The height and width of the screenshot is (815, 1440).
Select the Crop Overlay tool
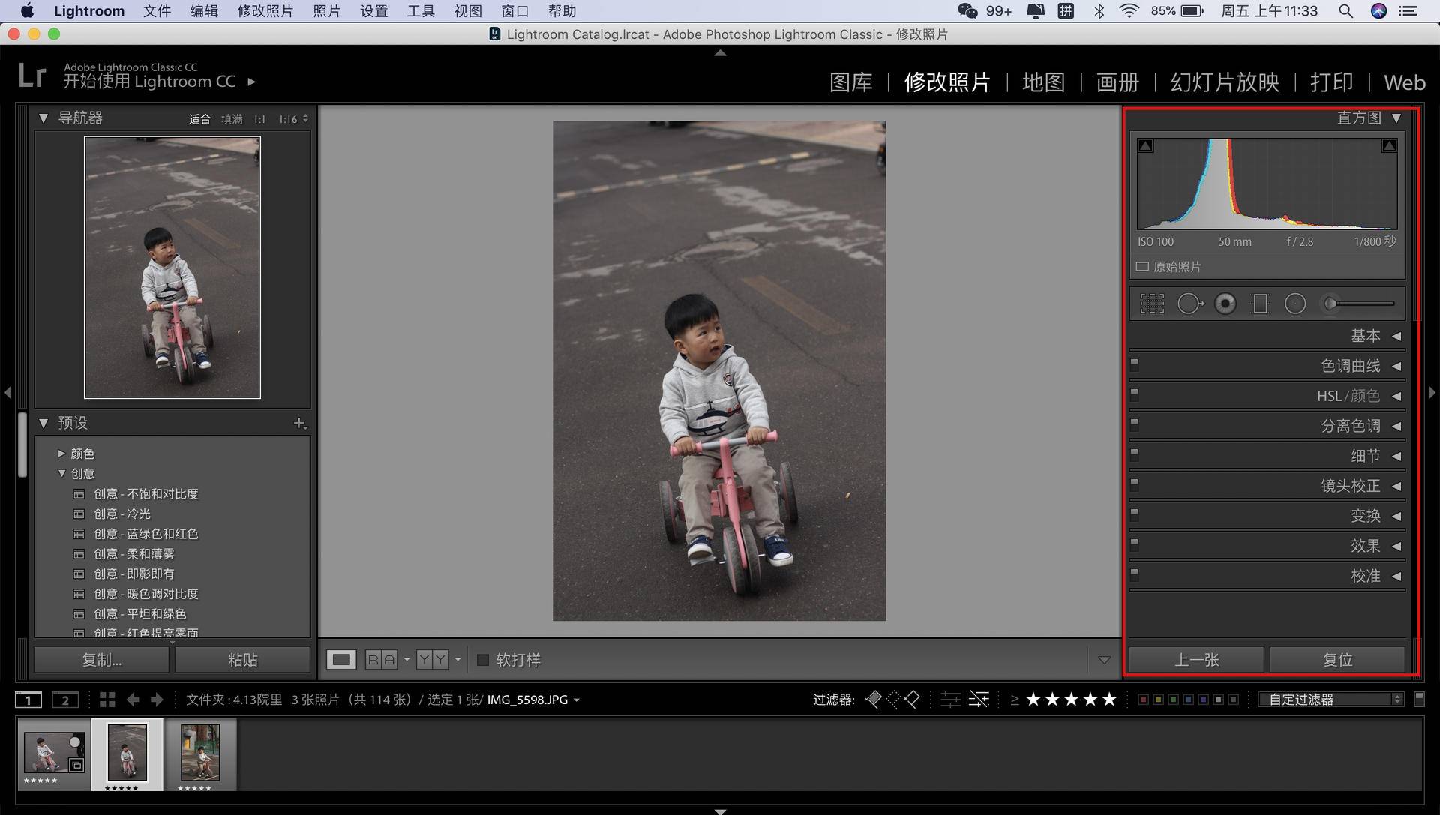1152,304
